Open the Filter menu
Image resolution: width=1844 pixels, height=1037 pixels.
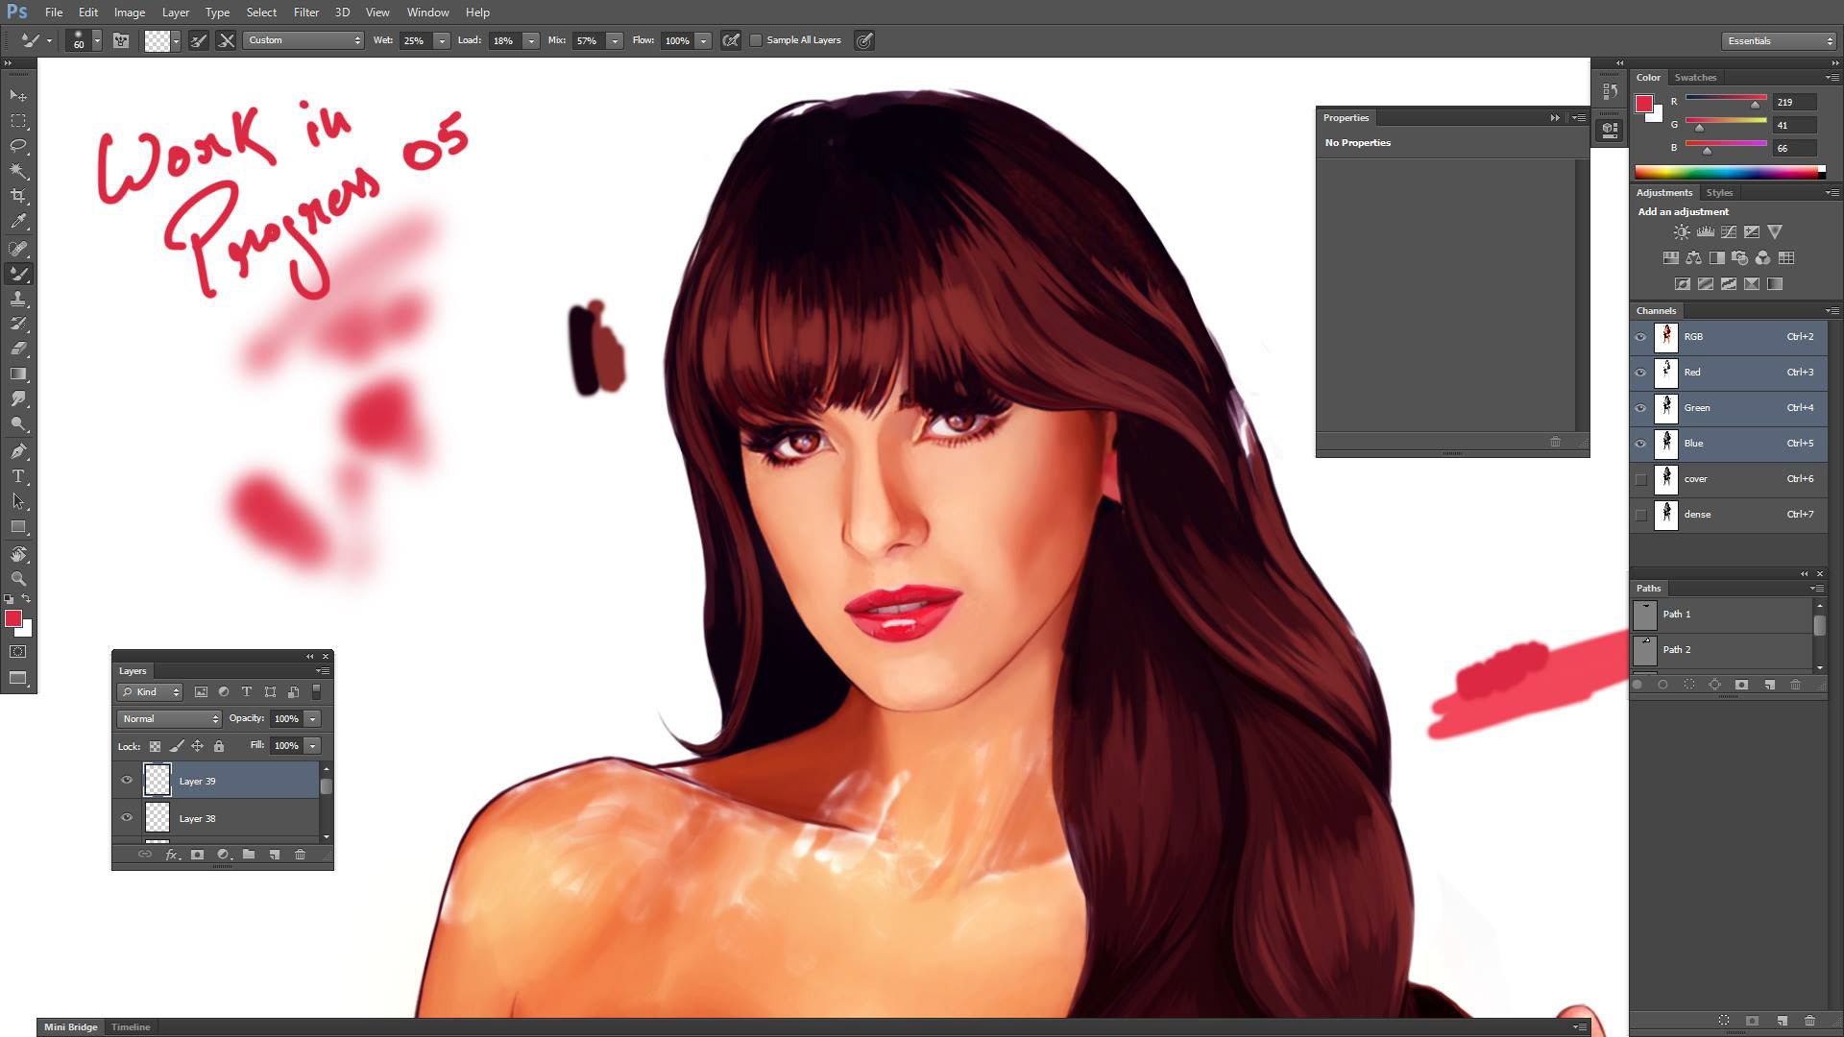[x=305, y=12]
